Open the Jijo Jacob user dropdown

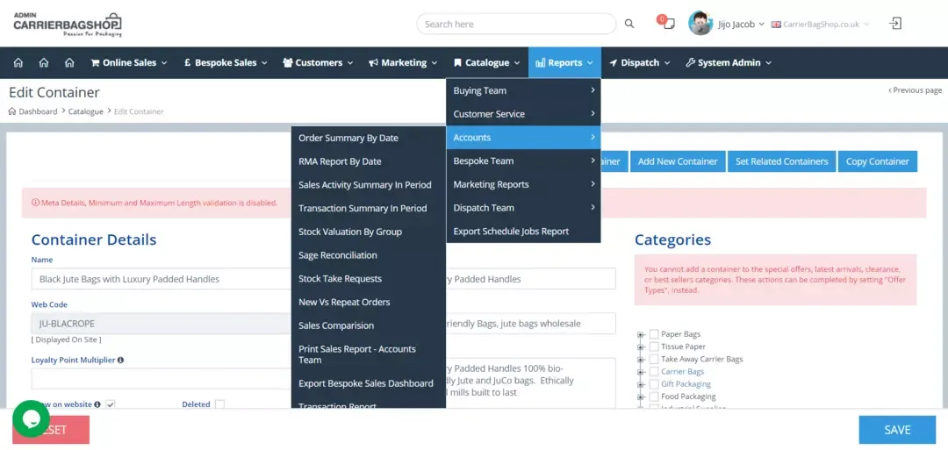(x=741, y=25)
